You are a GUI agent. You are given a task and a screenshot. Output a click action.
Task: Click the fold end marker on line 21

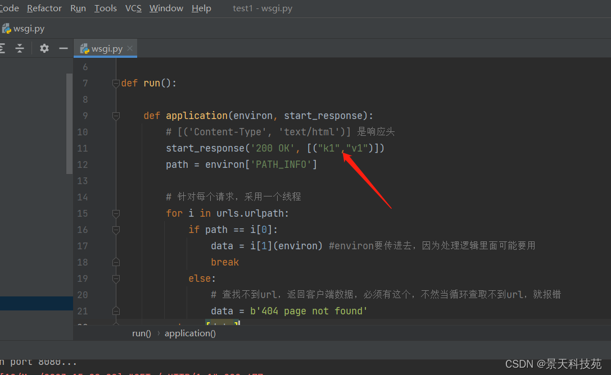click(116, 311)
